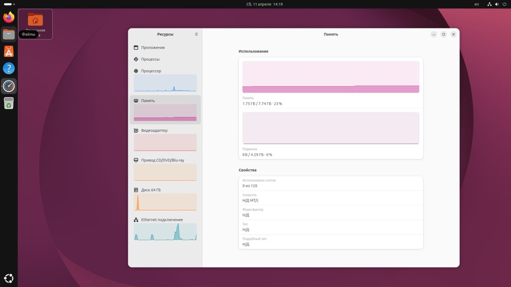511x287 pixels.
Task: Click the Свойства heading
Action: pyautogui.click(x=247, y=170)
